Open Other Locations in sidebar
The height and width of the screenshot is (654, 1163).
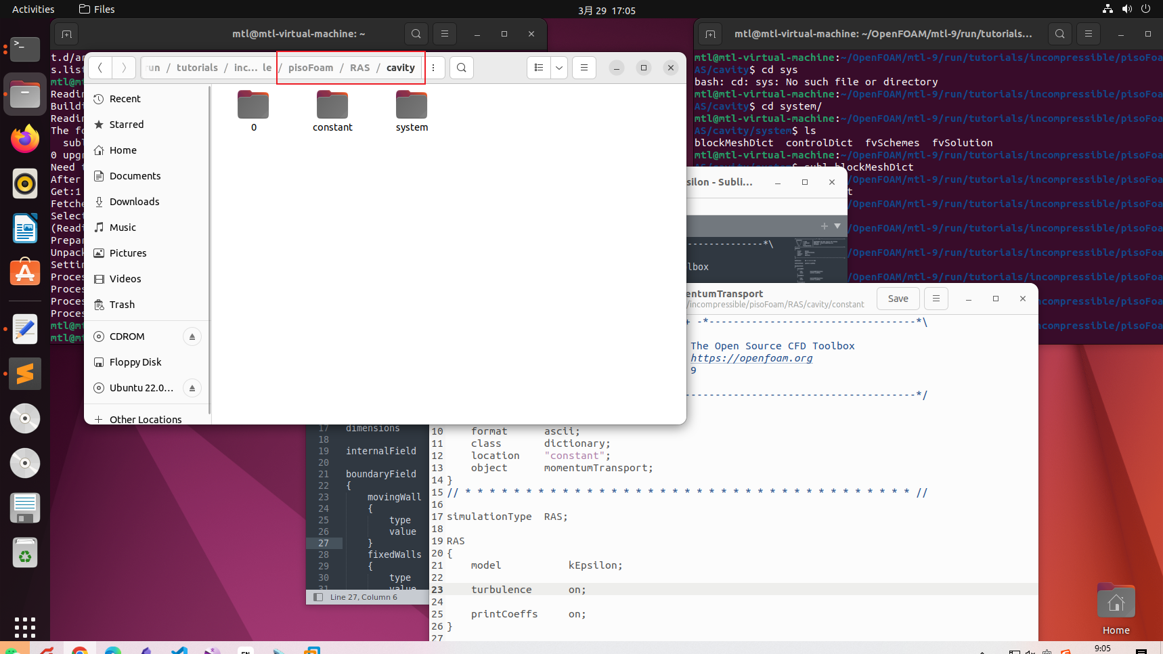(148, 419)
